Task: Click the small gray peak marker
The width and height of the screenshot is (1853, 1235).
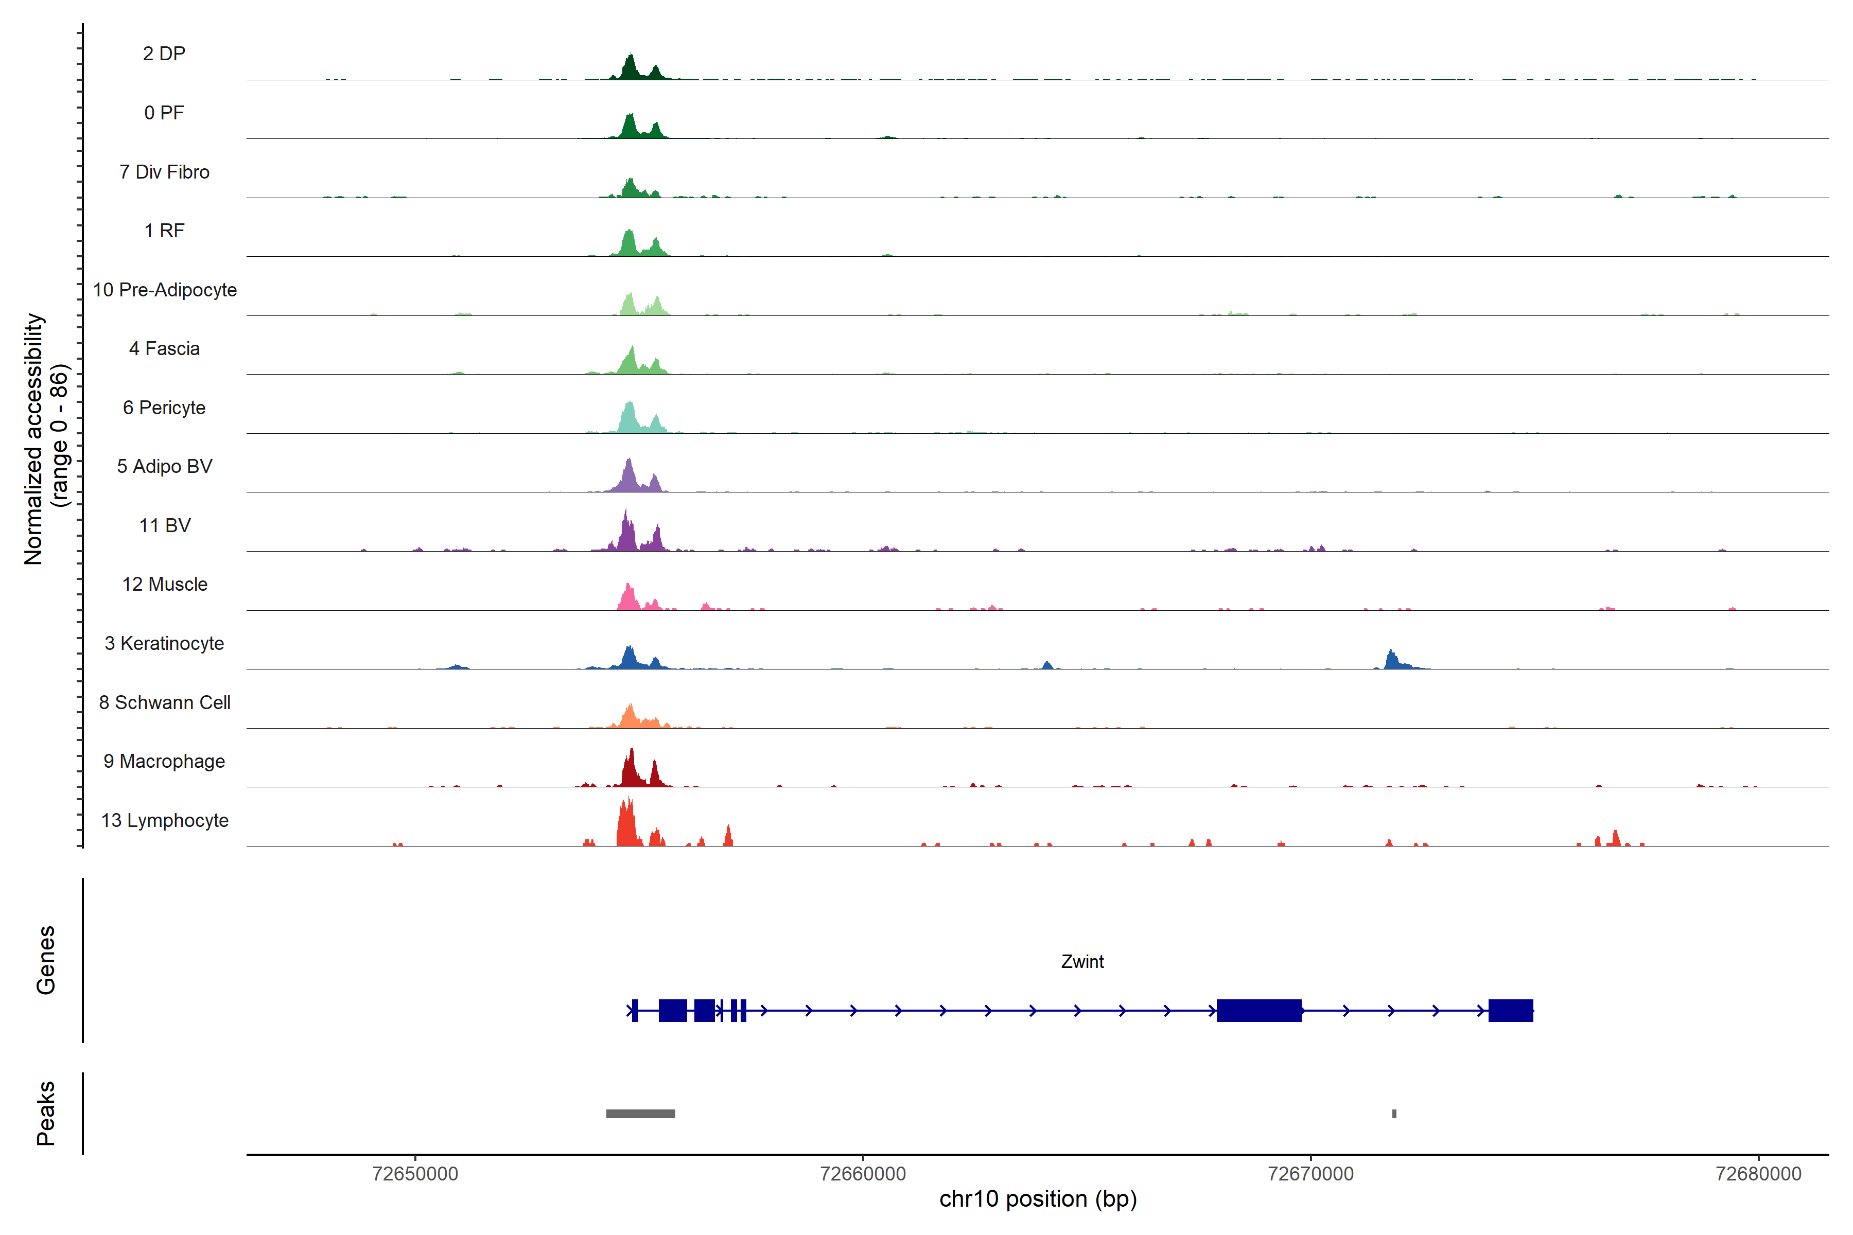Action: tap(1394, 1114)
